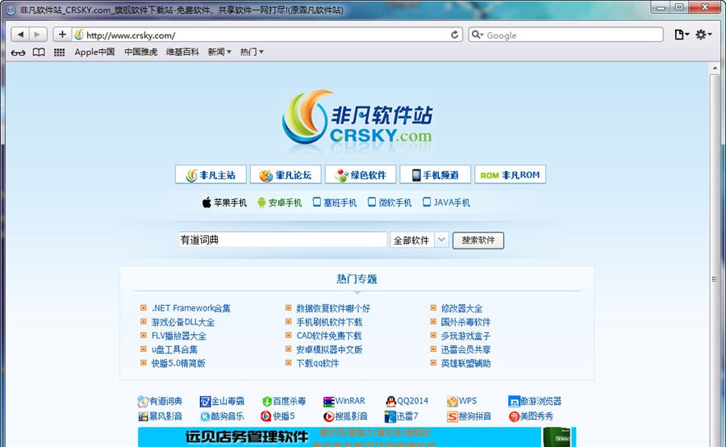
Task: Click the 有道词典 software icon link
Action: pos(161,401)
